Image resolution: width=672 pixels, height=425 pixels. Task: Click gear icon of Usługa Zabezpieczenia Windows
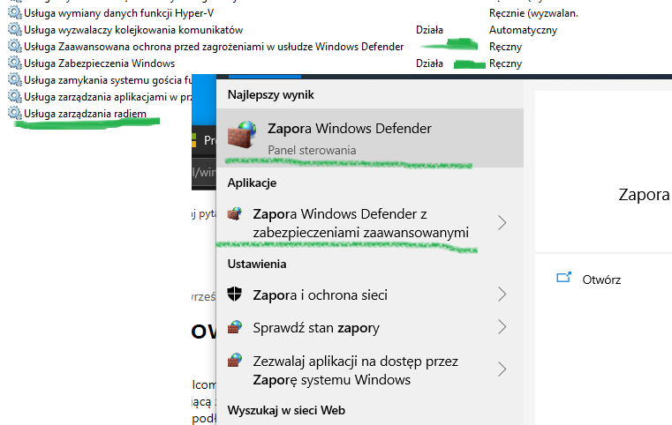(x=15, y=63)
